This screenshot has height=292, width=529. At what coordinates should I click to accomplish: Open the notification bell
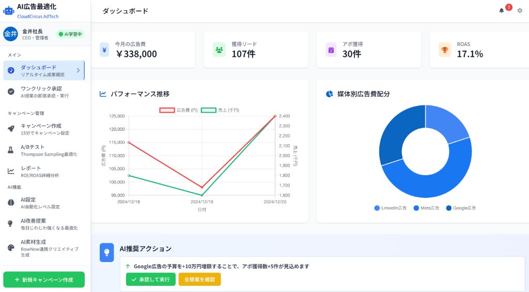pos(501,10)
